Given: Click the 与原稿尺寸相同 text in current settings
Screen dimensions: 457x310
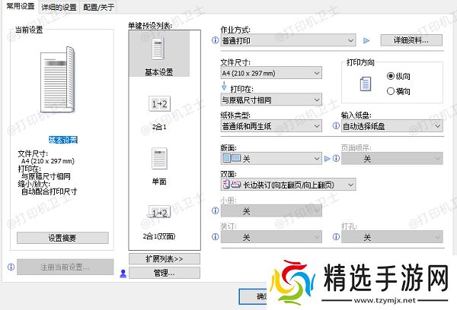Looking at the screenshot, I should point(46,176).
